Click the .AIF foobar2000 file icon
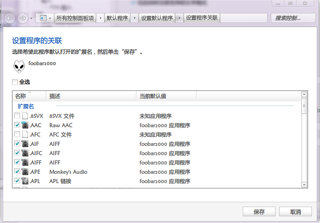The image size is (320, 223). click(25, 144)
